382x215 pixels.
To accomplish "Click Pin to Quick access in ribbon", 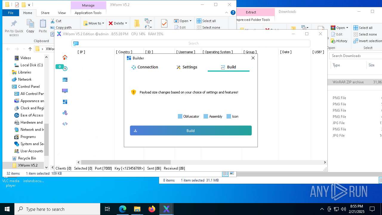I will (x=14, y=28).
